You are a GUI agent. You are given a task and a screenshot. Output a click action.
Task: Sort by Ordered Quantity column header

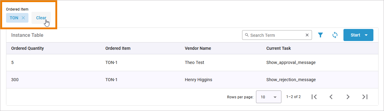[28, 48]
